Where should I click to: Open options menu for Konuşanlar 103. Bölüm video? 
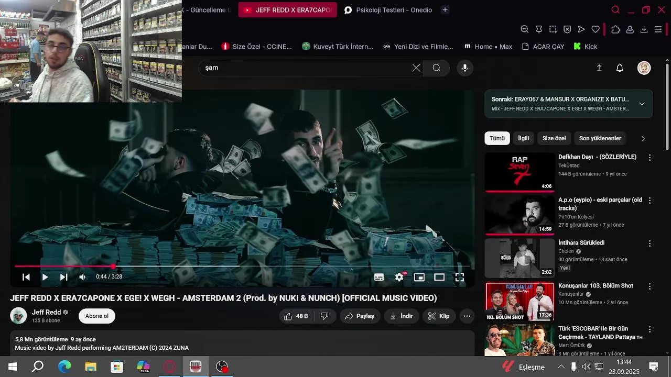click(650, 286)
